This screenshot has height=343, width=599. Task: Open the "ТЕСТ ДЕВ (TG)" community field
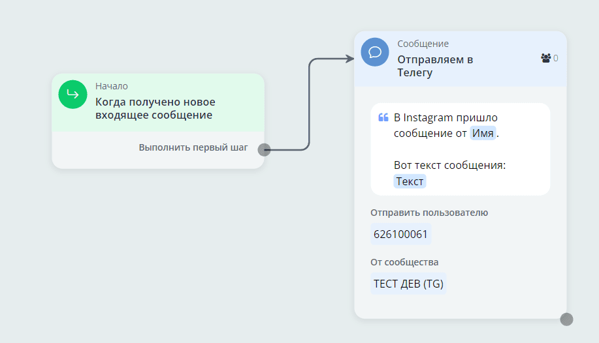[x=408, y=284]
